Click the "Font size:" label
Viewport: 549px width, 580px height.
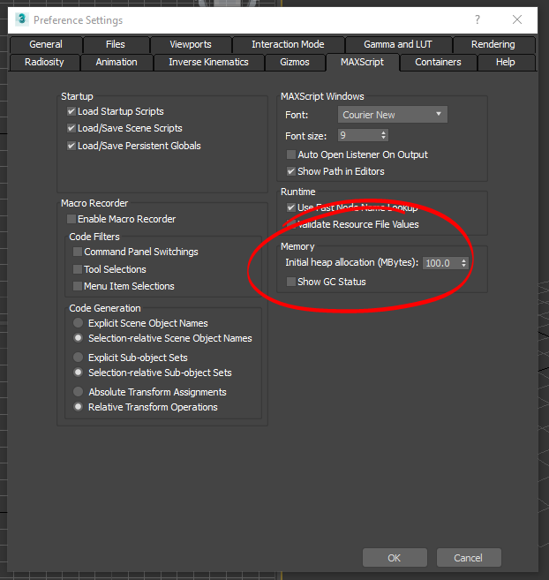tap(306, 136)
